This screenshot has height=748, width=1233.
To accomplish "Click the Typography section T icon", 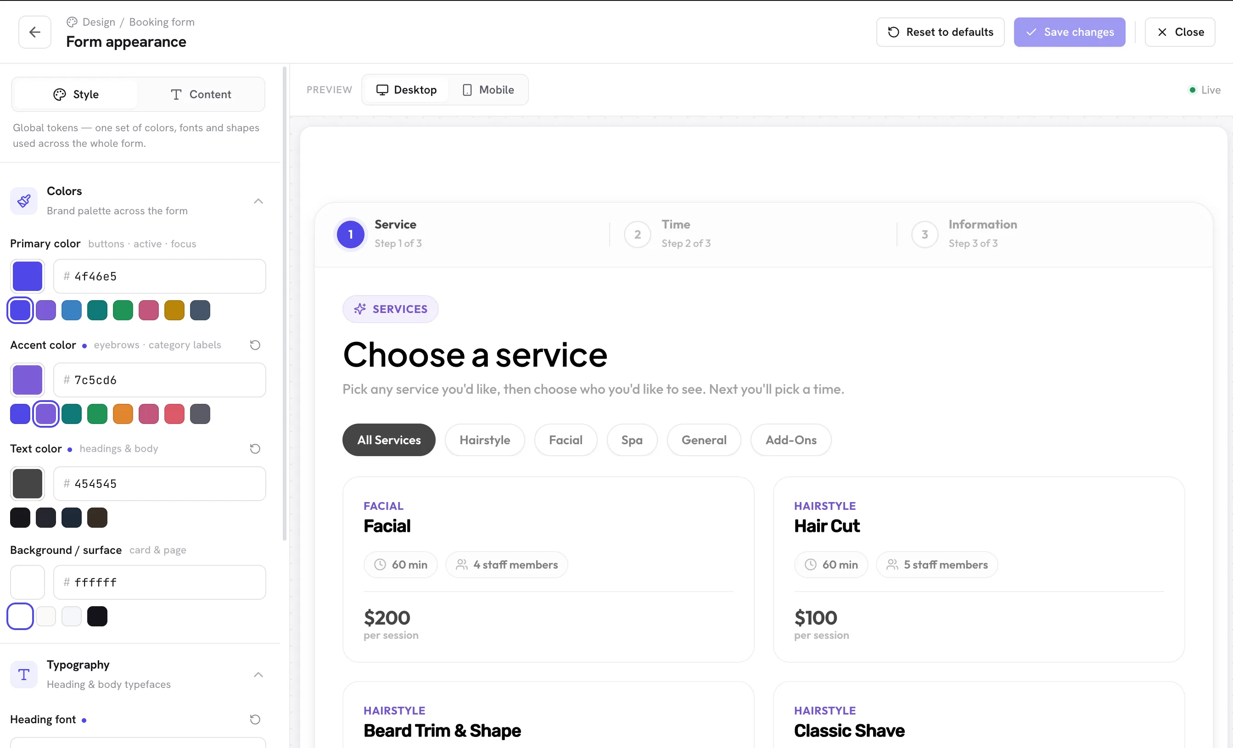I will [x=23, y=674].
